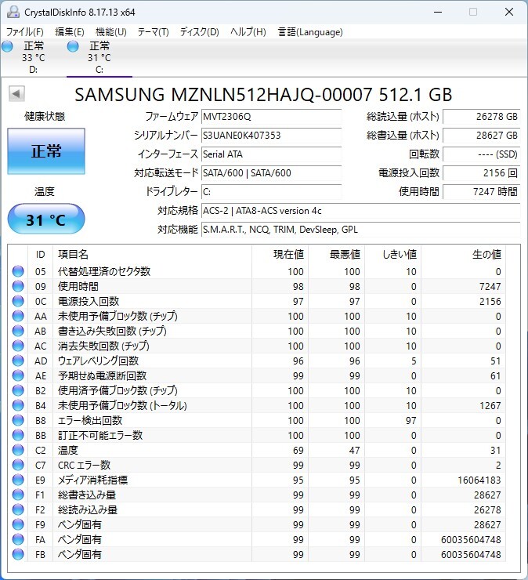This screenshot has width=528, height=580.
Task: Click status icon for attribute B8
Action: pyautogui.click(x=18, y=421)
